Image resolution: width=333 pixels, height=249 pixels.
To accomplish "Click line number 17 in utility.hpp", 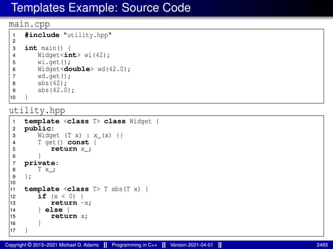I will [x=13, y=230].
